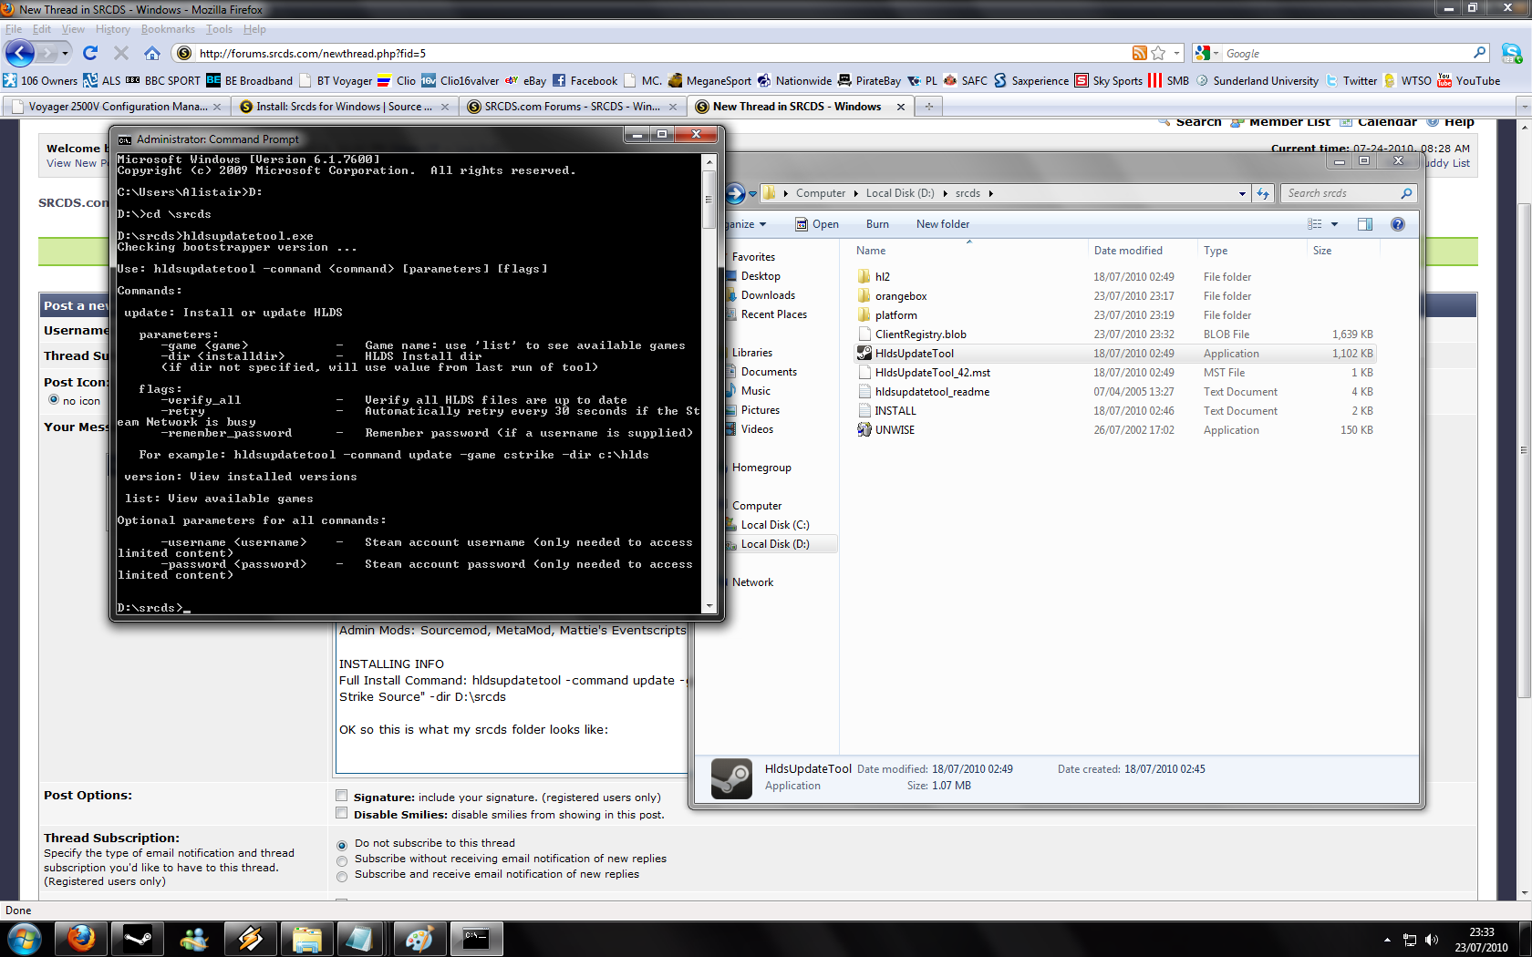
Task: Check the Disable Smilies checkbox
Action: click(342, 813)
